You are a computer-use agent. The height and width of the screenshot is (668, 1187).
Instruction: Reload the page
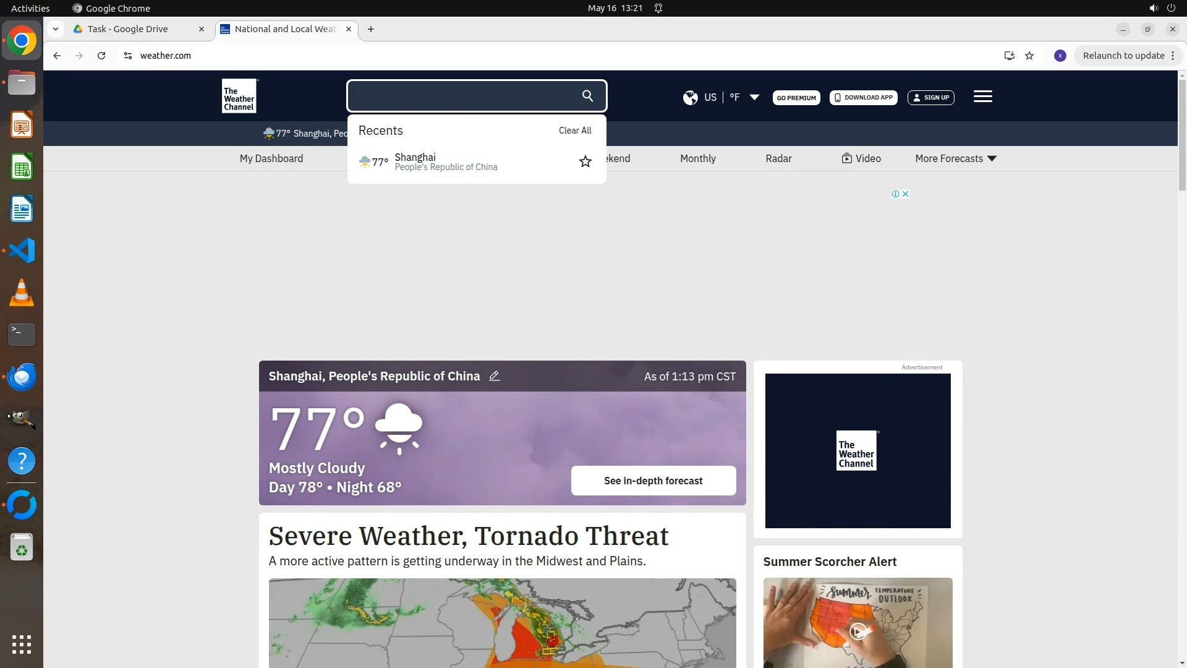[101, 56]
